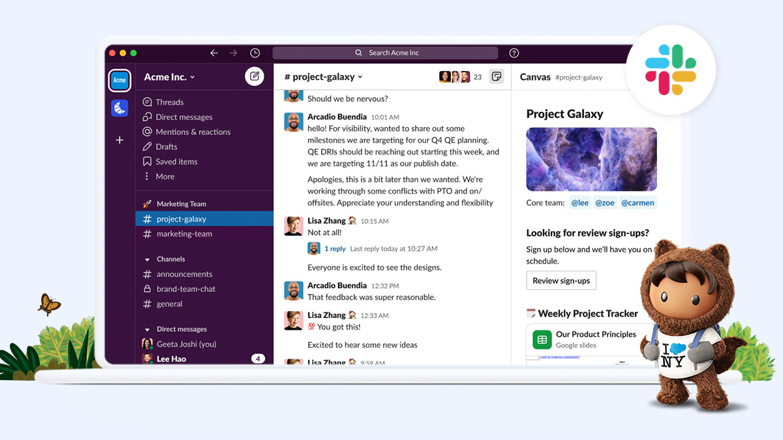Collapse the Channels section
The image size is (783, 440).
coord(148,259)
